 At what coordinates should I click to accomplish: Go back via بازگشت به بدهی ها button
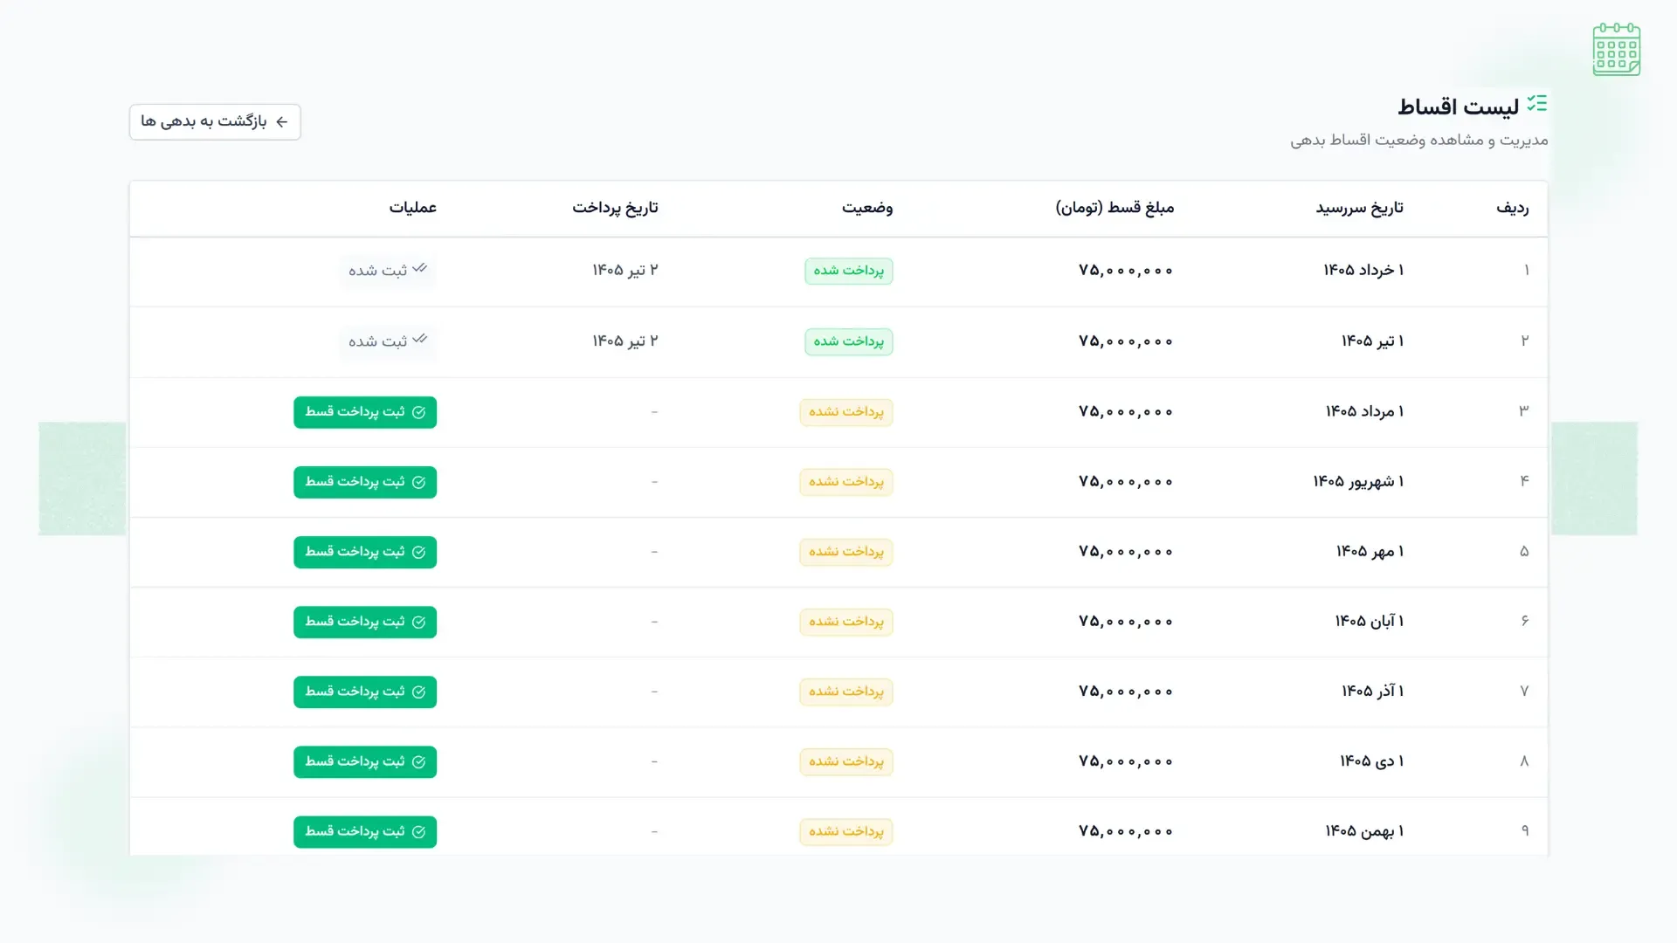[215, 122]
